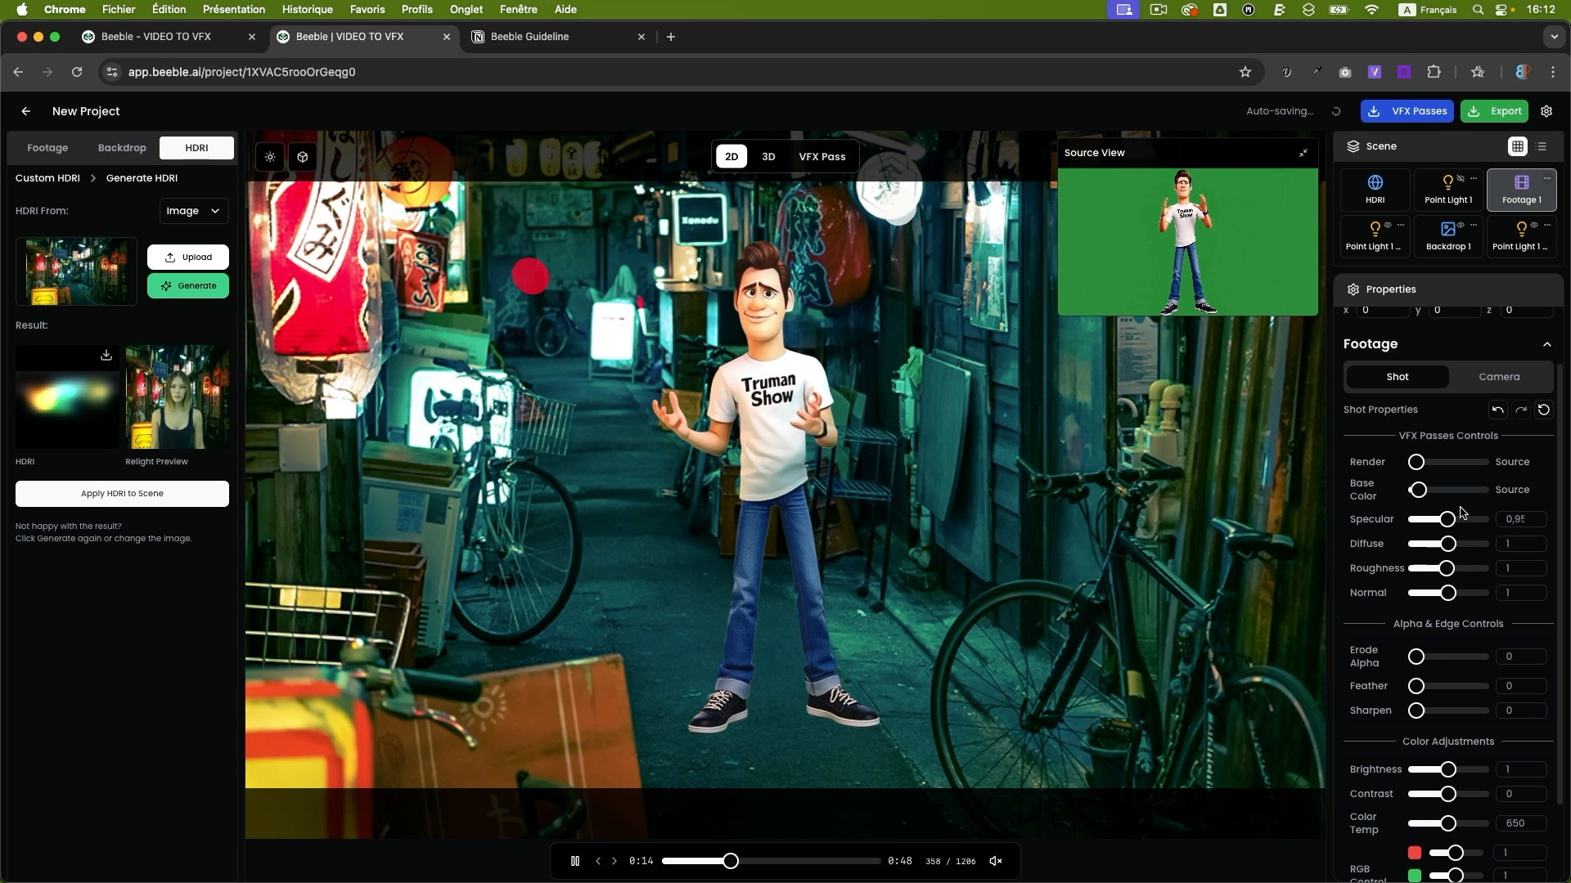The image size is (1571, 883).
Task: Navigate to Custom HDRI breadcrumb
Action: (x=47, y=178)
